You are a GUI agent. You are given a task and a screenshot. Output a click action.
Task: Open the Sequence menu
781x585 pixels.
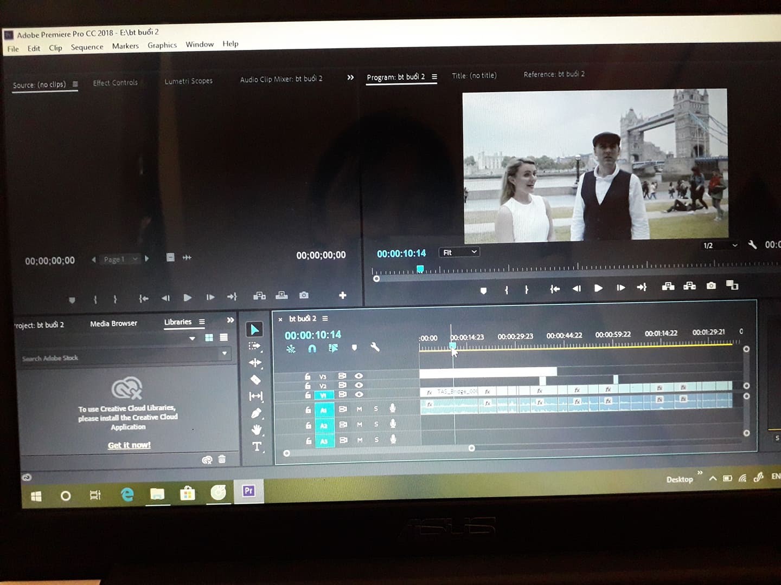[87, 47]
